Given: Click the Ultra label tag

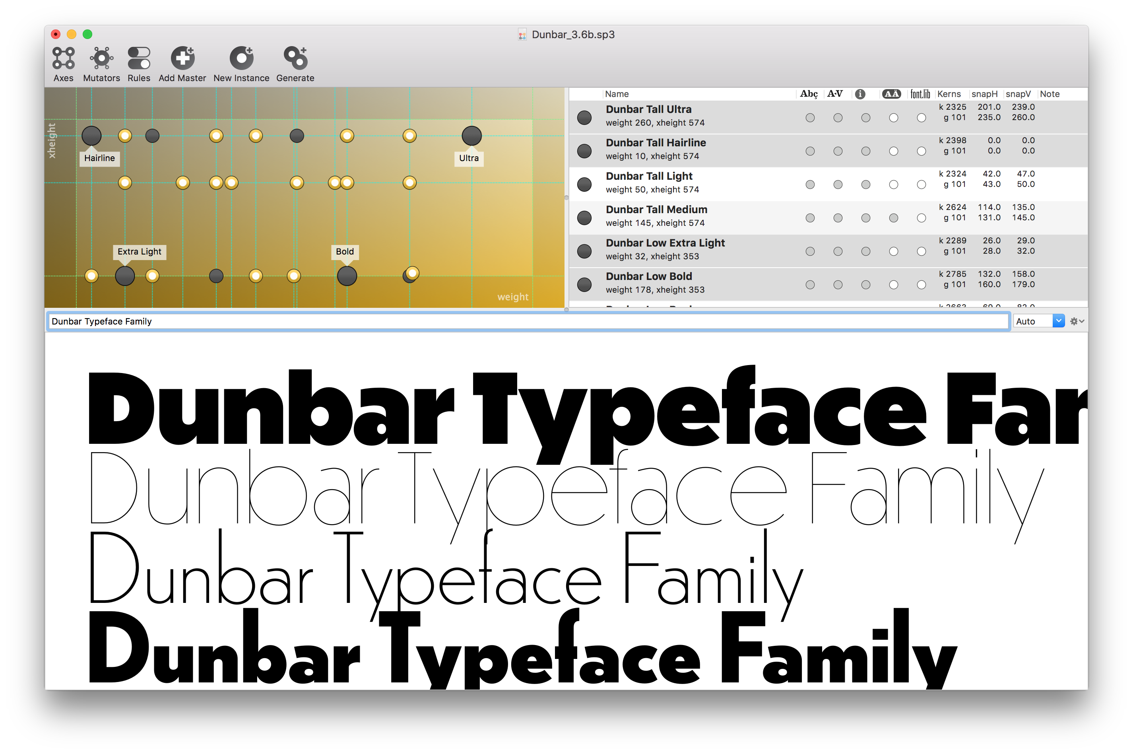Looking at the screenshot, I should [469, 158].
